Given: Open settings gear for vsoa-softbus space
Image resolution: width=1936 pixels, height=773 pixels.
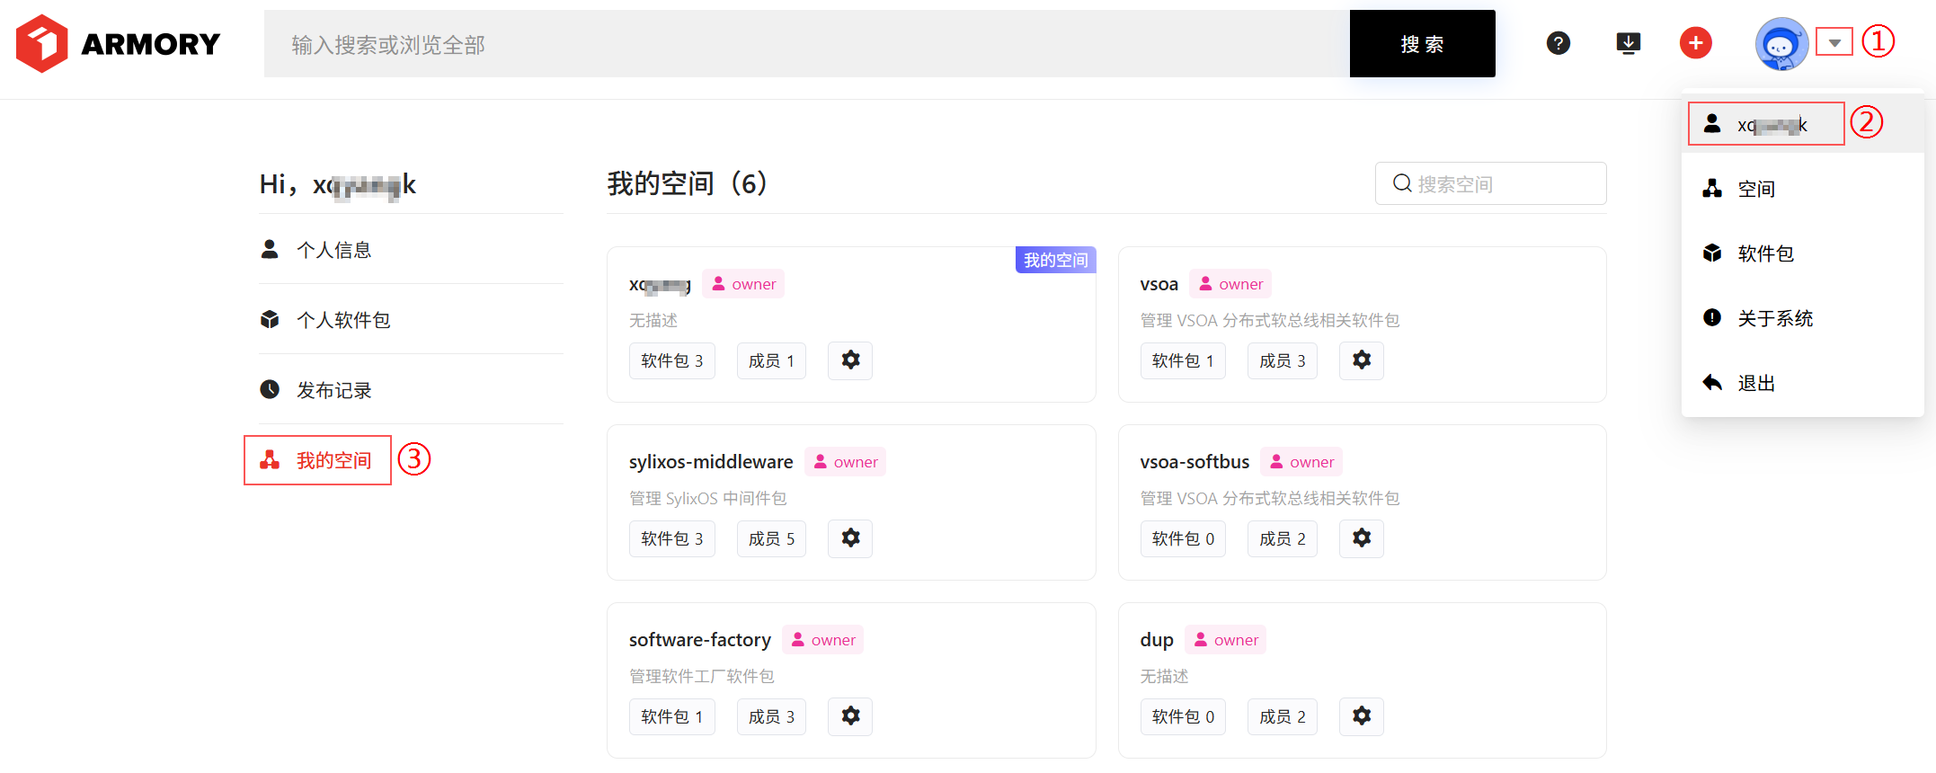Looking at the screenshot, I should point(1361,538).
